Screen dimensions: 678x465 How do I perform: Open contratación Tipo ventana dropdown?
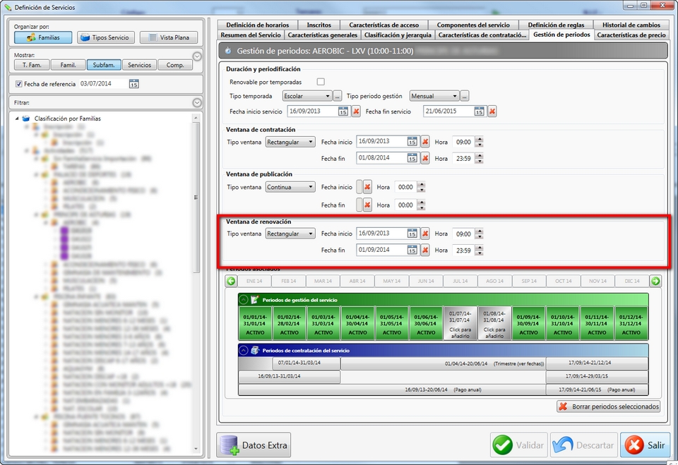coord(290,142)
